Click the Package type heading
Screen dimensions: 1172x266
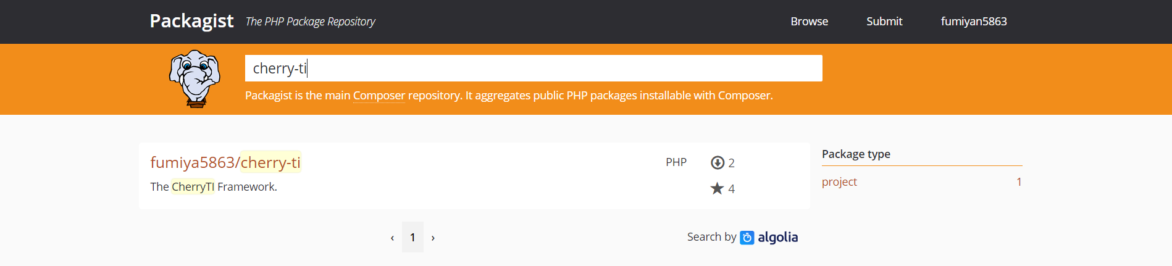click(856, 154)
